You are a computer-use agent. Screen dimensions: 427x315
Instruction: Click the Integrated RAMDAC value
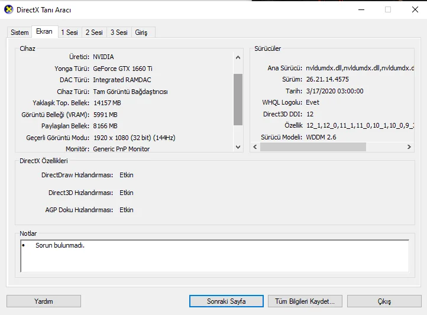click(122, 80)
